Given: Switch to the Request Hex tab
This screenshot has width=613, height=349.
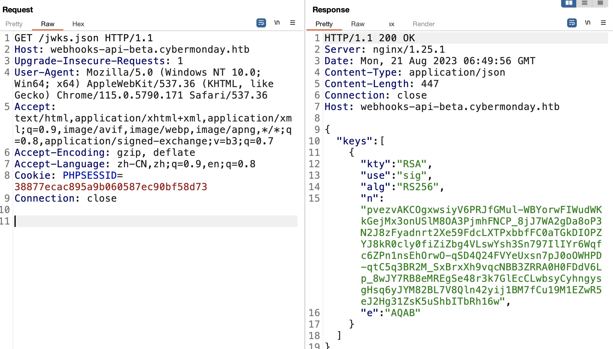Looking at the screenshot, I should (78, 24).
